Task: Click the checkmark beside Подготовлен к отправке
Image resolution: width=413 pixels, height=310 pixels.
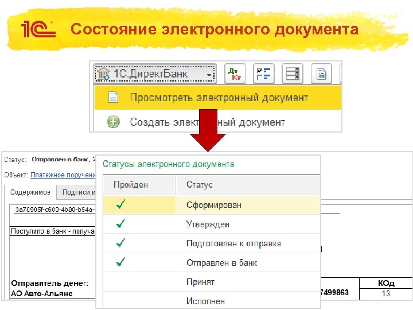Action: tap(120, 243)
